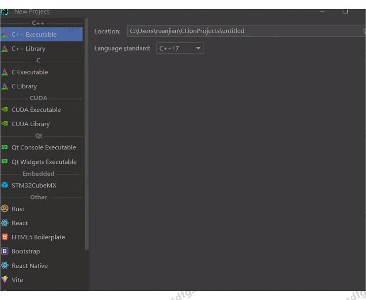The height and width of the screenshot is (300, 366).
Task: Pick C Library project type
Action: (x=42, y=86)
